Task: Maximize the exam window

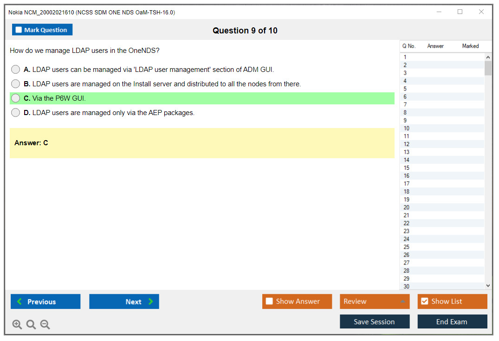Action: [x=460, y=12]
